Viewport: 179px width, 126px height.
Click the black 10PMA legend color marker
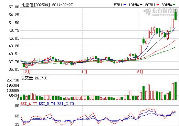(x=141, y=5)
